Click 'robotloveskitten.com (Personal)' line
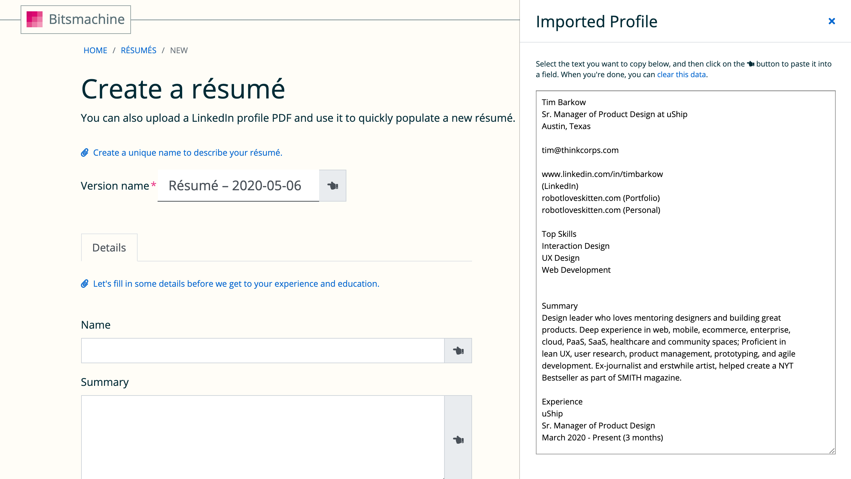The height and width of the screenshot is (479, 851). [601, 210]
